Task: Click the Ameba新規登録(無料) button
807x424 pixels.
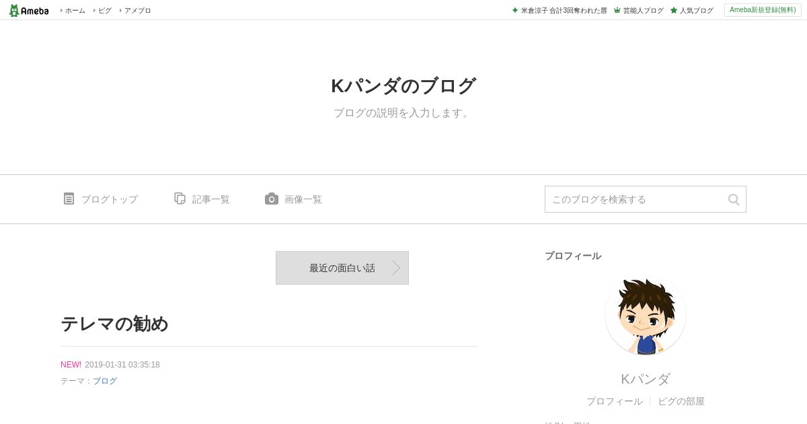Action: point(763,10)
